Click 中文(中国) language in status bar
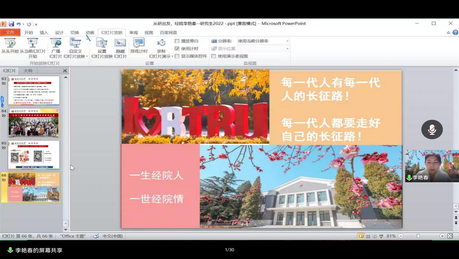Viewport: 459px width, 259px height. point(113,236)
